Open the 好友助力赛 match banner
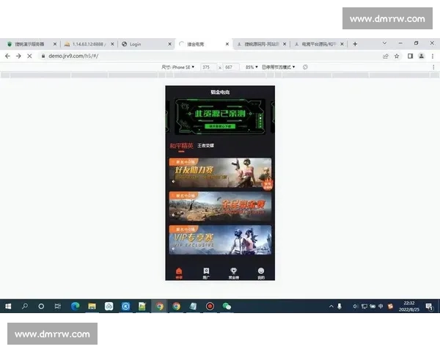The height and width of the screenshot is (352, 440). point(220,172)
